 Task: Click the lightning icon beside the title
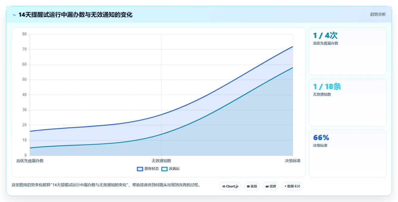14,15
